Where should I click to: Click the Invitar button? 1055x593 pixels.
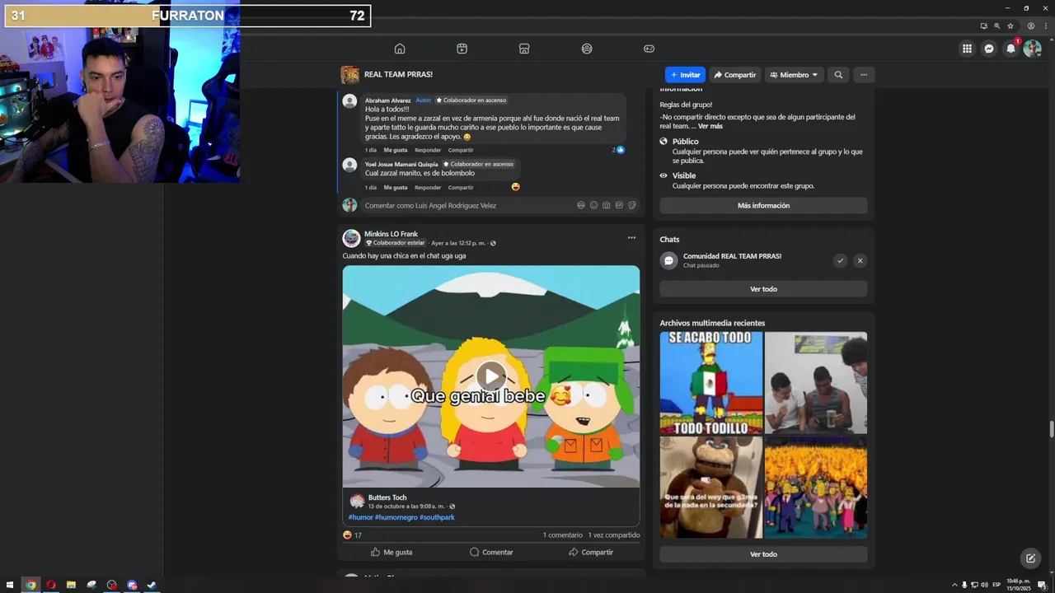click(x=685, y=75)
